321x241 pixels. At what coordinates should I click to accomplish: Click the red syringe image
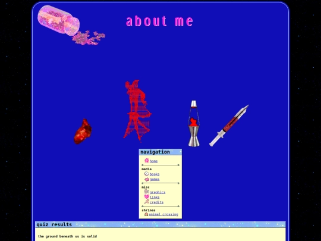point(229,126)
